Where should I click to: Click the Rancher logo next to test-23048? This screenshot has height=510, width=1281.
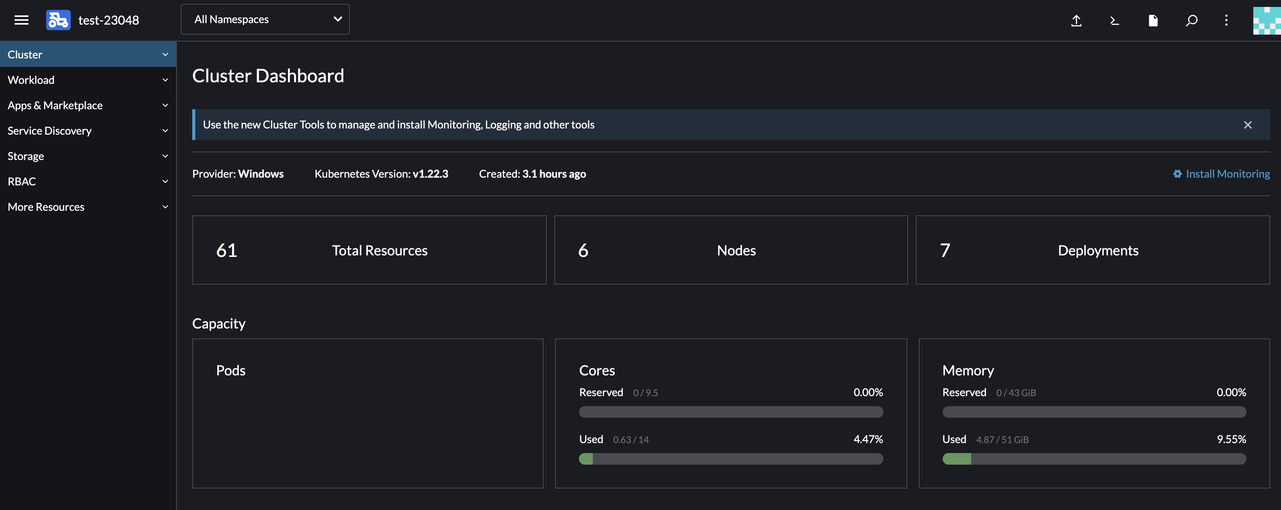tap(58, 19)
